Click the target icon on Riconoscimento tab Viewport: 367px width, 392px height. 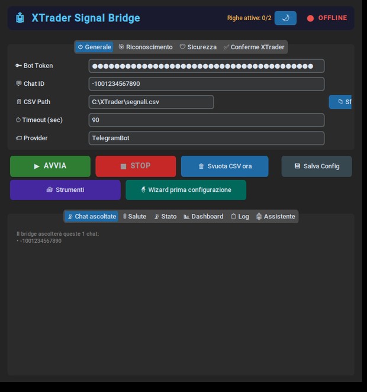point(121,47)
